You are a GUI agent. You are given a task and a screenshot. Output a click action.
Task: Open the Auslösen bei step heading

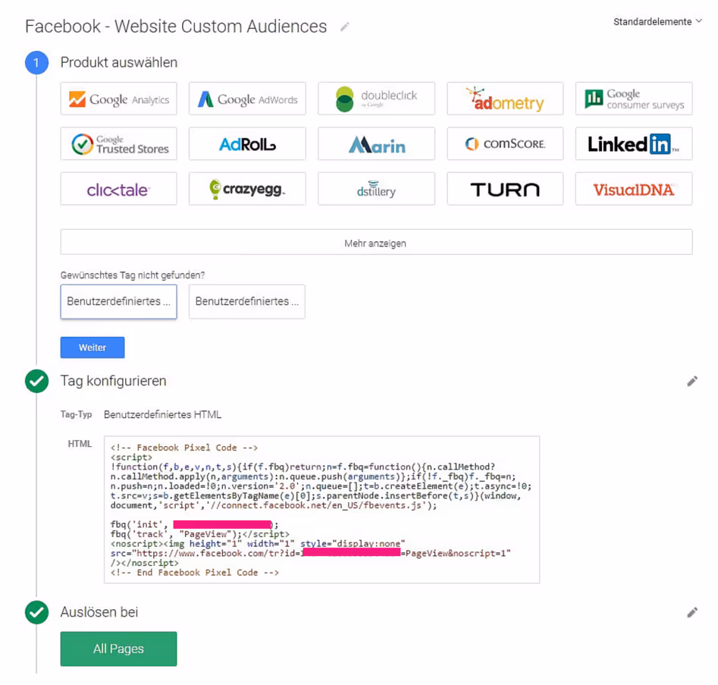pyautogui.click(x=99, y=612)
